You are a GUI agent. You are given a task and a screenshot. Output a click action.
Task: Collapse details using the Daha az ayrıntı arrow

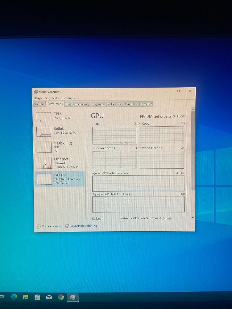coord(38,226)
